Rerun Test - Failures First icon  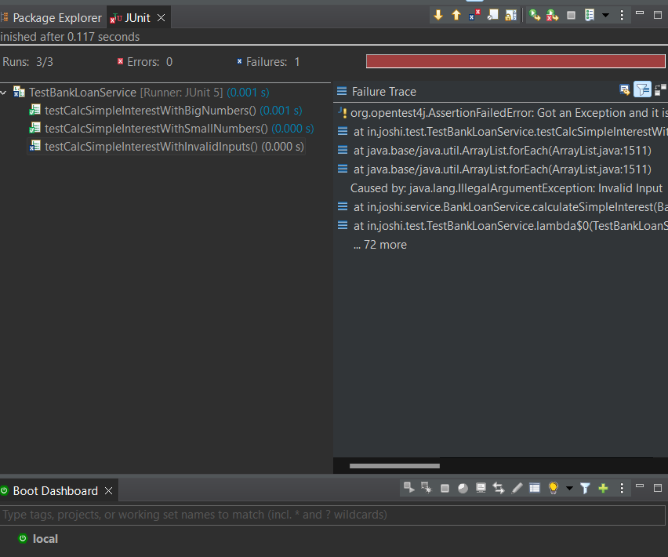pos(553,16)
